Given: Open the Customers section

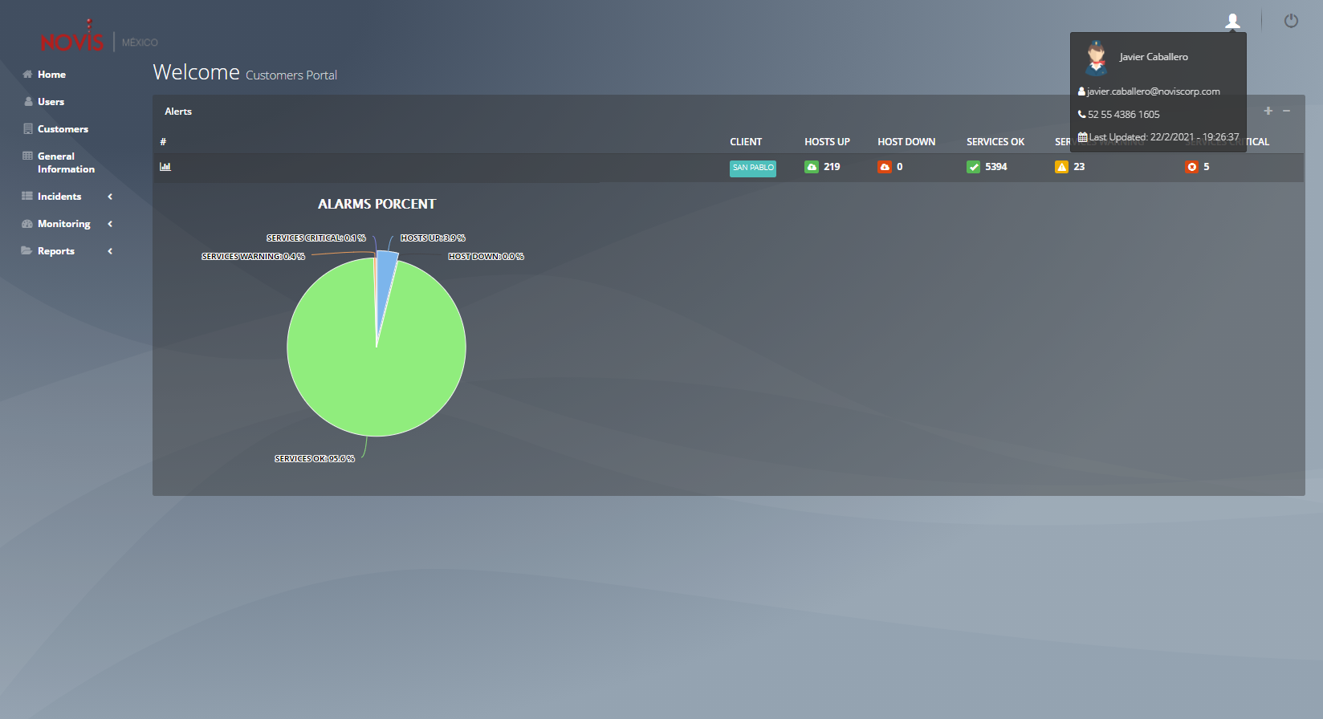Looking at the screenshot, I should (63, 129).
